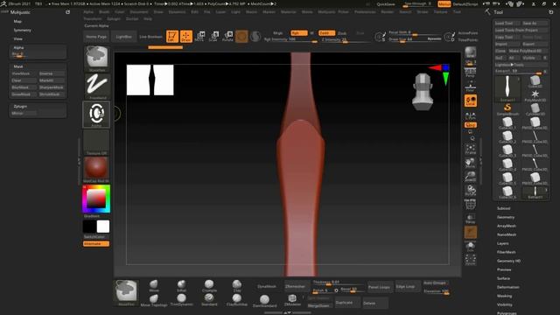Screen dimensions: 560x315
Task: Pick a color in the color picker square
Action: (96, 199)
